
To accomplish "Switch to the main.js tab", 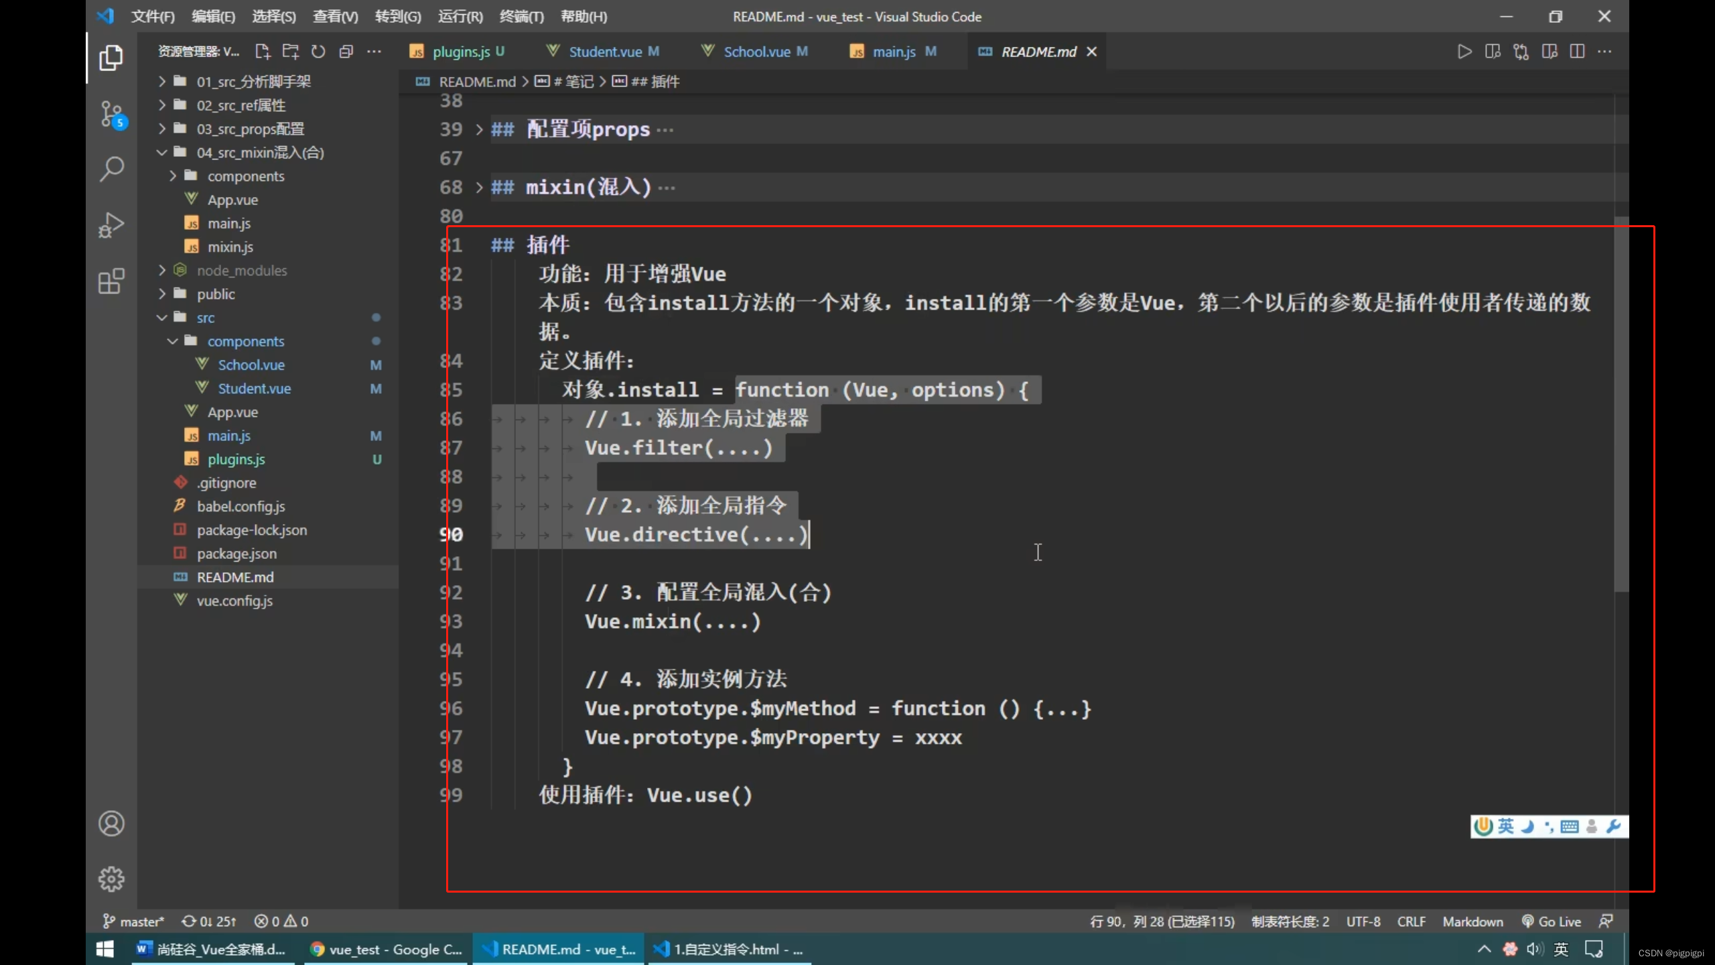I will [x=894, y=52].
